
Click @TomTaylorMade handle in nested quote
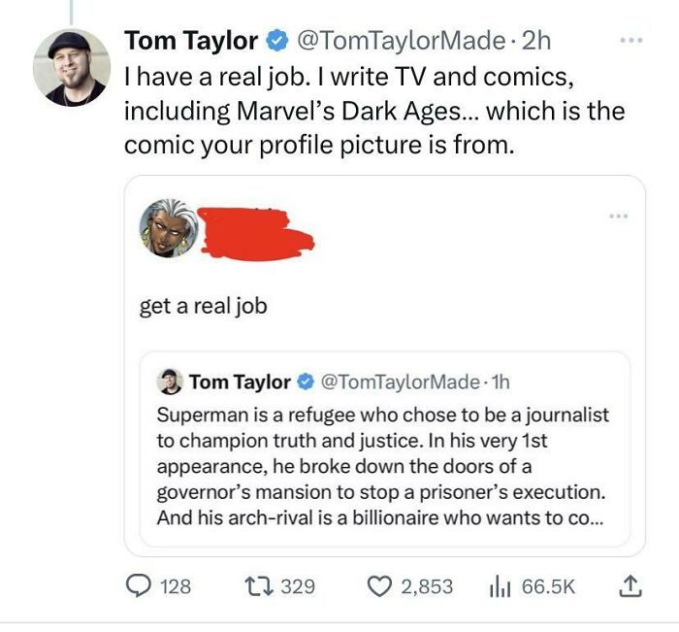400,382
